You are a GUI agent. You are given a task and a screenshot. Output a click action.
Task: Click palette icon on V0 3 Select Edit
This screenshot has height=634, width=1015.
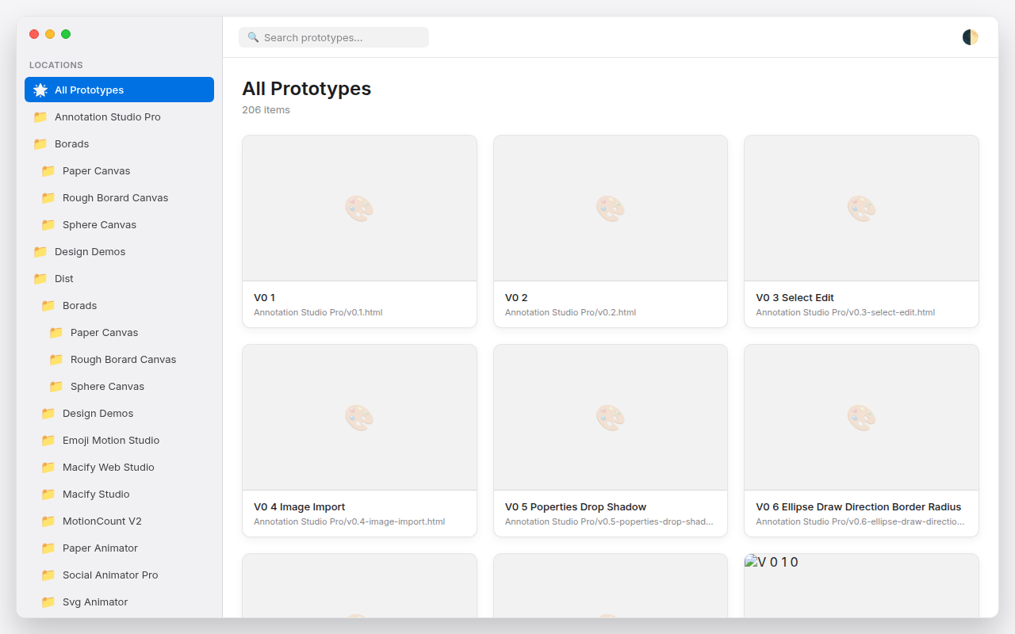[x=861, y=208]
